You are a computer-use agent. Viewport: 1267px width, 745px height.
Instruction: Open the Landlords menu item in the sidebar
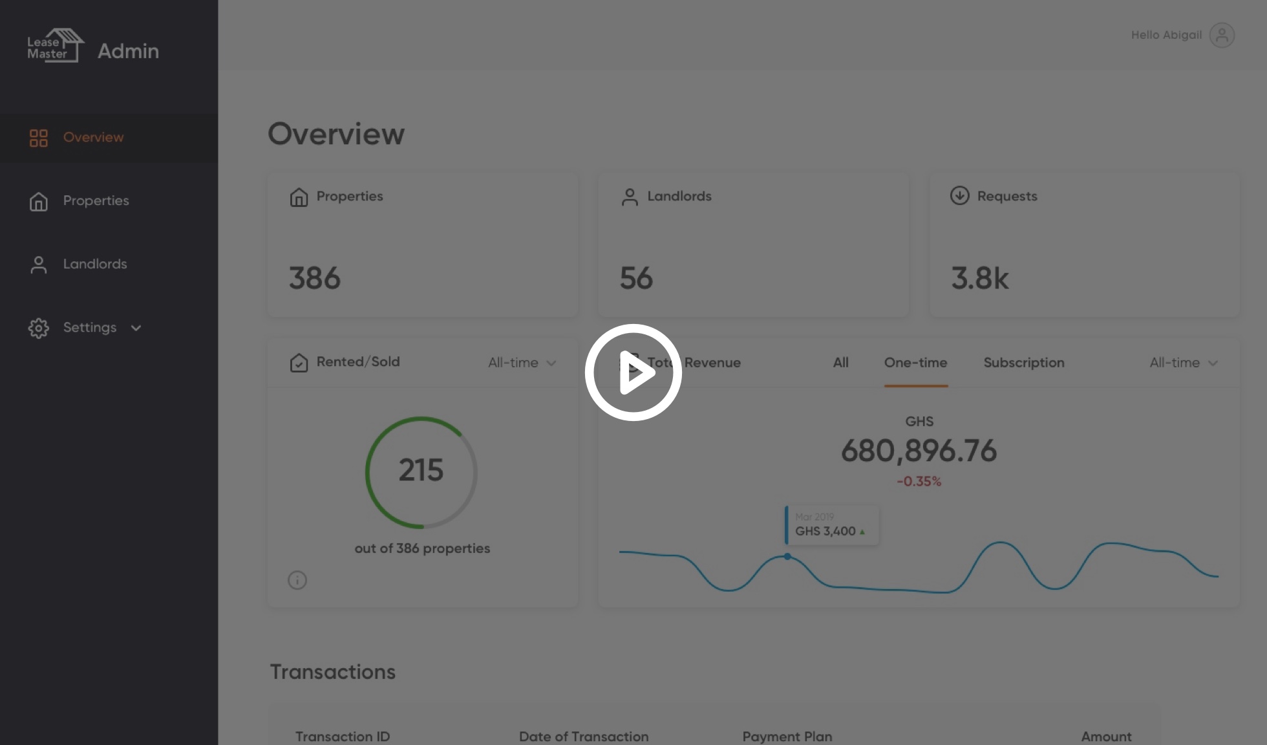(x=94, y=264)
